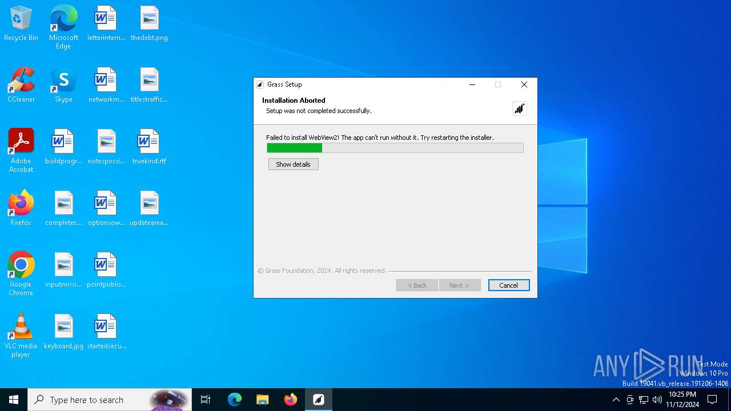Screen dimensions: 731x411
Task: Open Firefox from the taskbar
Action: pyautogui.click(x=291, y=400)
